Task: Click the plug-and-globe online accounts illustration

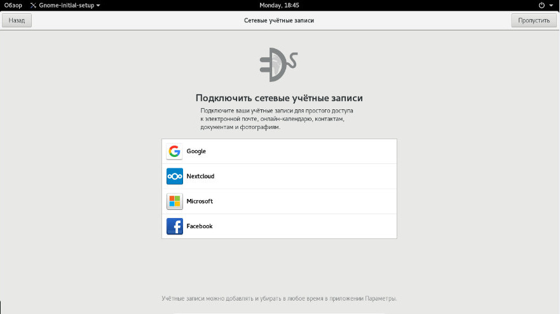Action: pos(278,65)
